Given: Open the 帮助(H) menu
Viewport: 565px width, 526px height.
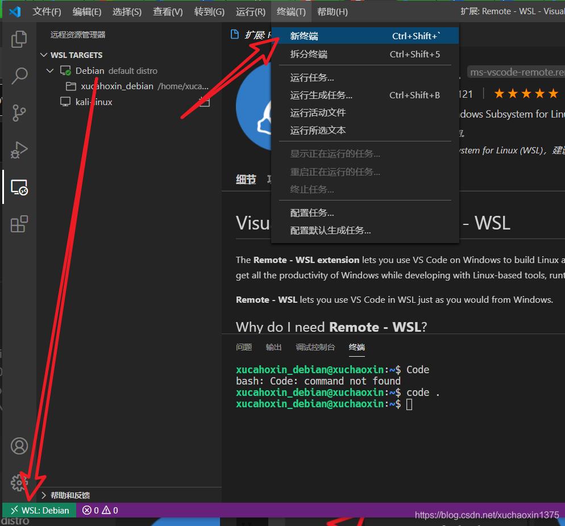Looking at the screenshot, I should (332, 12).
